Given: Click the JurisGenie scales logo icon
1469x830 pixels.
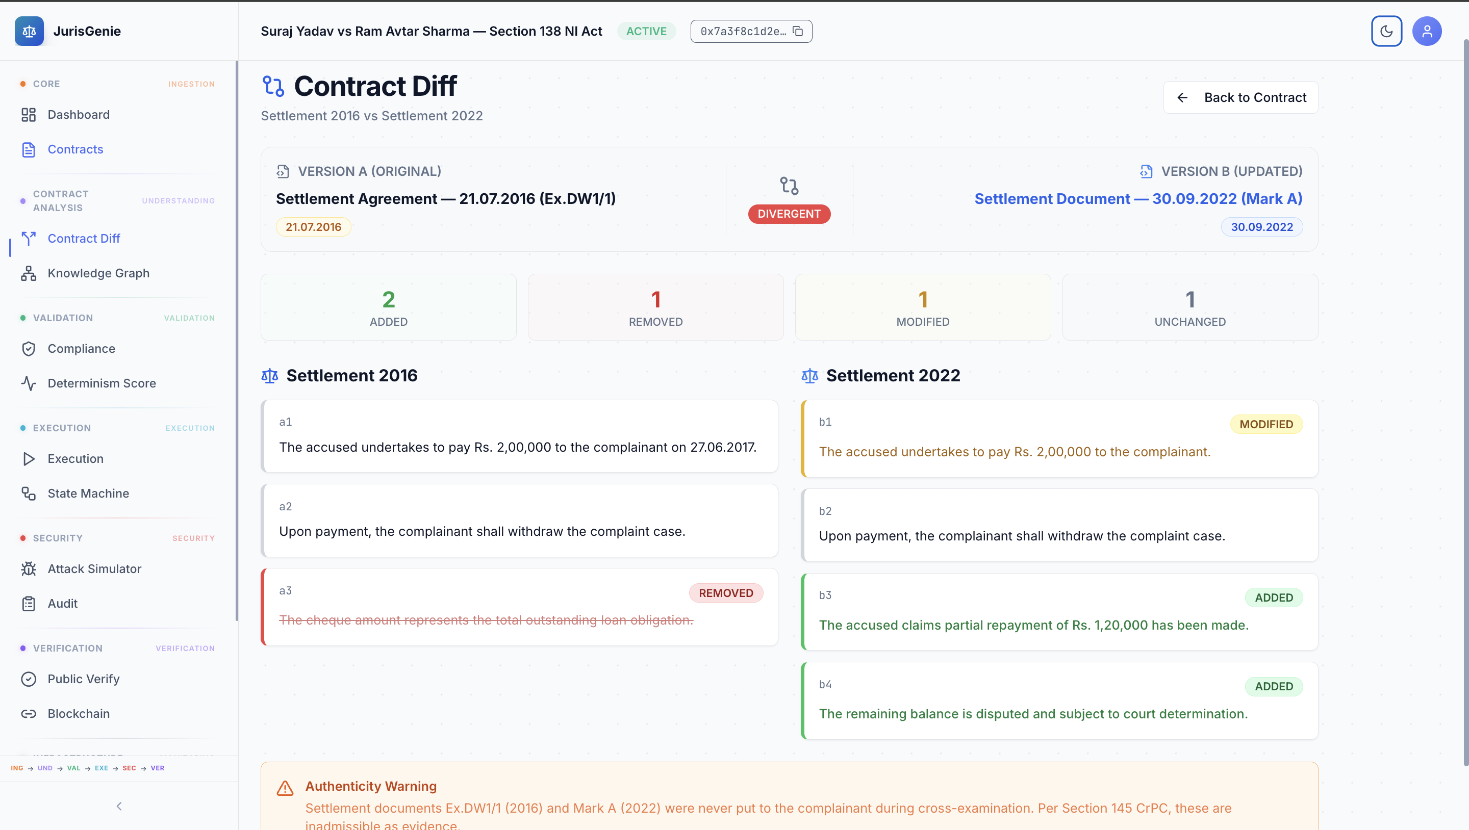Looking at the screenshot, I should pos(29,31).
